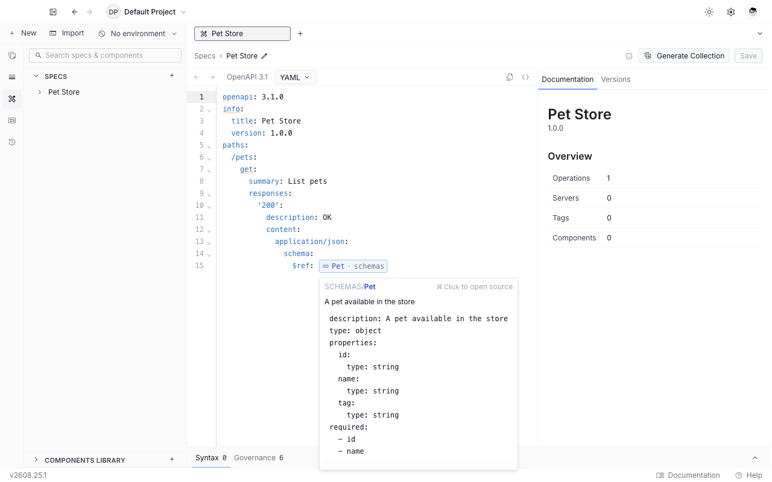Click the New button
This screenshot has height=482, width=772.
coord(23,33)
